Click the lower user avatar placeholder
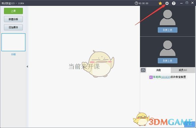 click(168, 48)
